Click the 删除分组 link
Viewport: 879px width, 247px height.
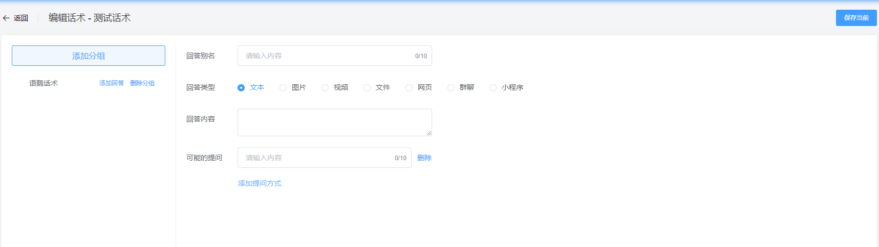tap(142, 83)
